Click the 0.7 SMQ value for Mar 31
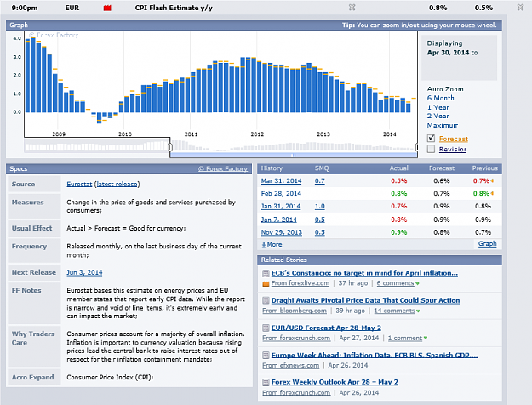 coord(319,180)
